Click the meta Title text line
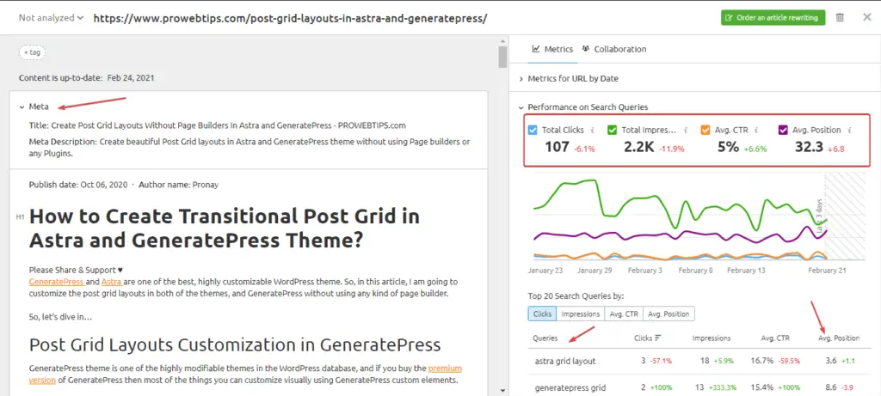This screenshot has height=396, width=881. (x=217, y=125)
